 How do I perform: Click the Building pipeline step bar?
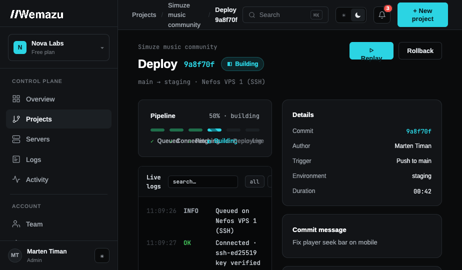(214, 130)
